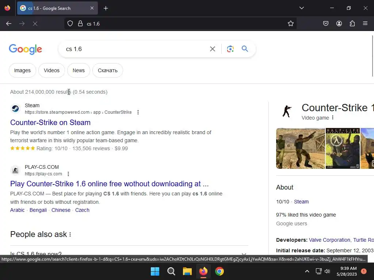This screenshot has height=280, width=374.
Task: Open the Steam rating link in About
Action: coord(301,202)
